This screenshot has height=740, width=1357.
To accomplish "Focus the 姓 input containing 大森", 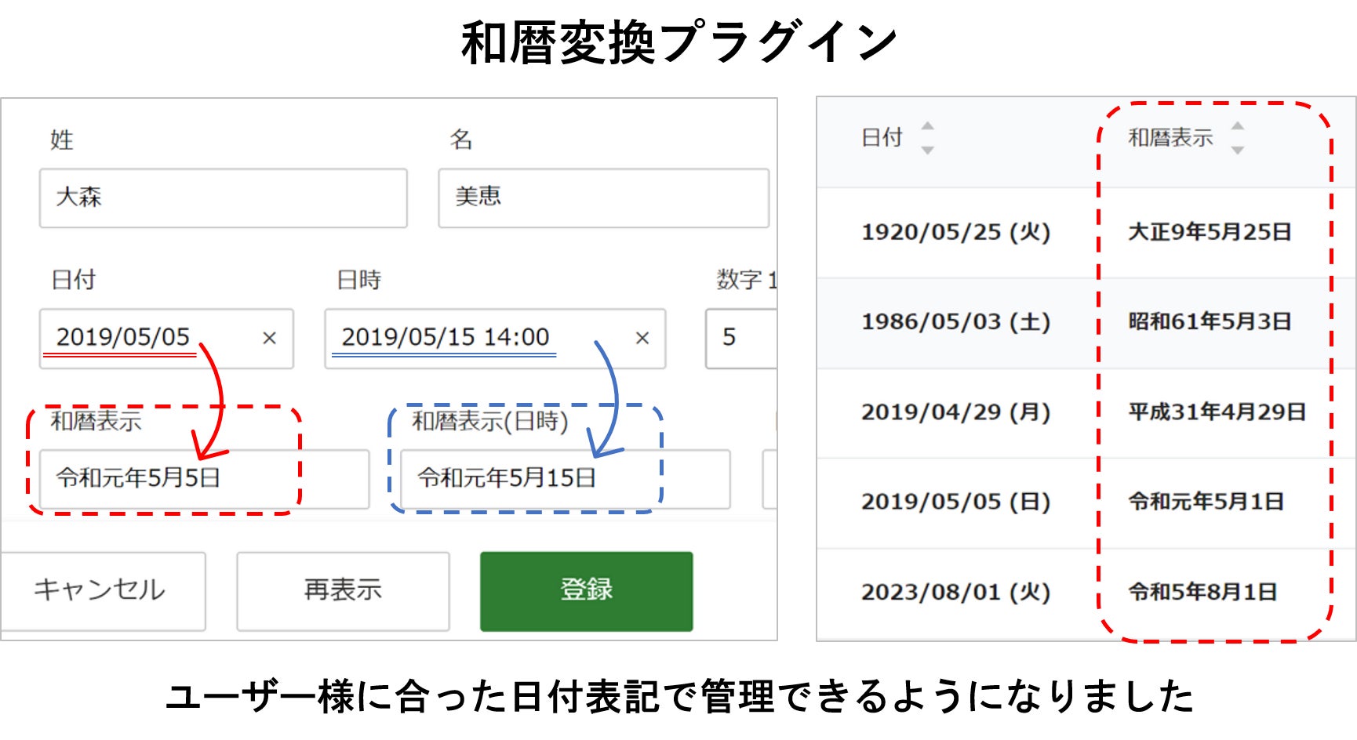I will coord(223,198).
